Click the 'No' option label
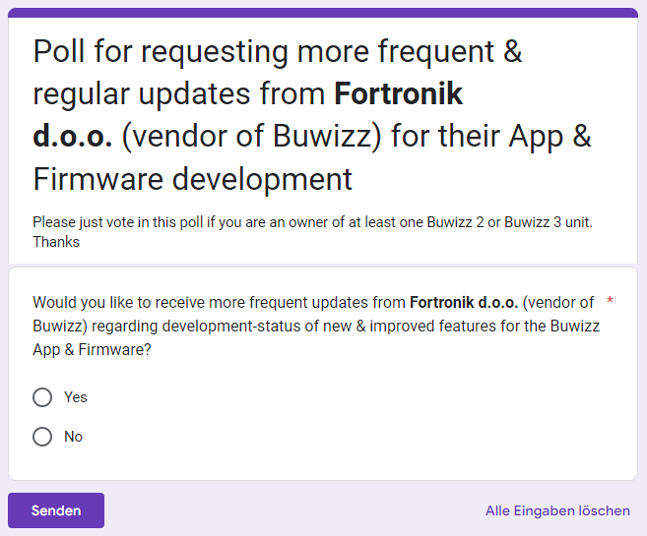Screen dimensions: 647x536 pos(74,437)
